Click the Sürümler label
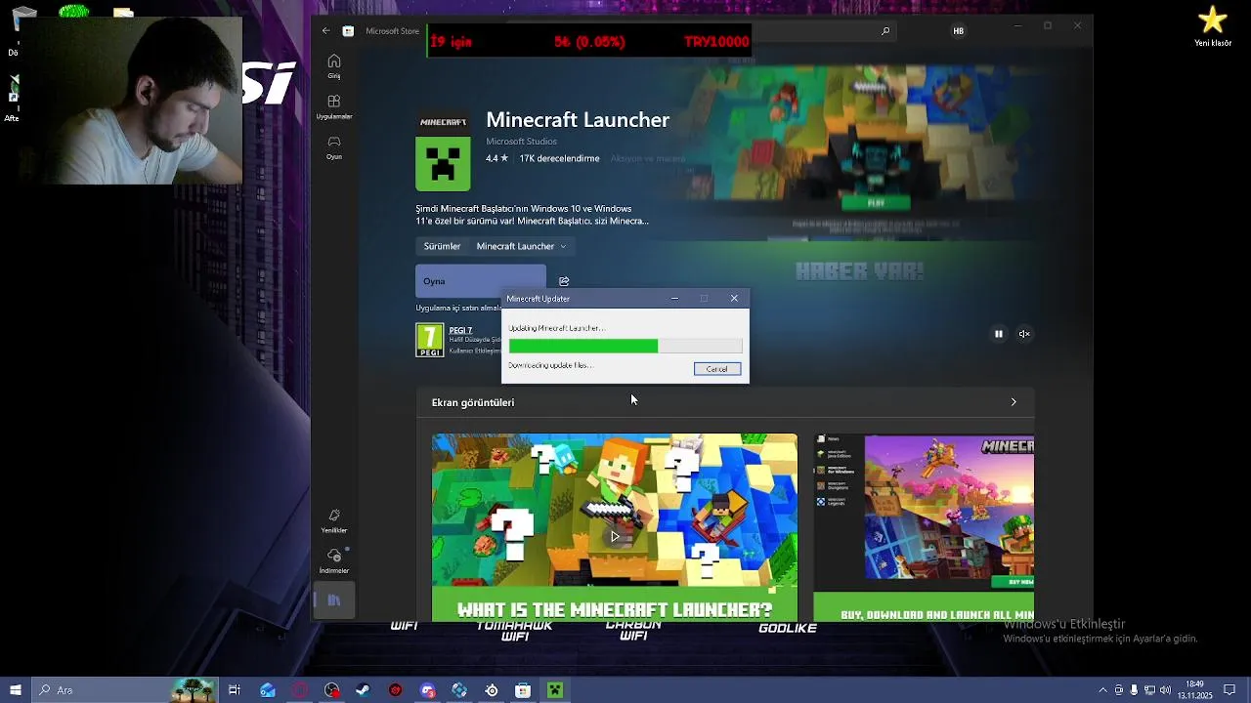 point(442,246)
